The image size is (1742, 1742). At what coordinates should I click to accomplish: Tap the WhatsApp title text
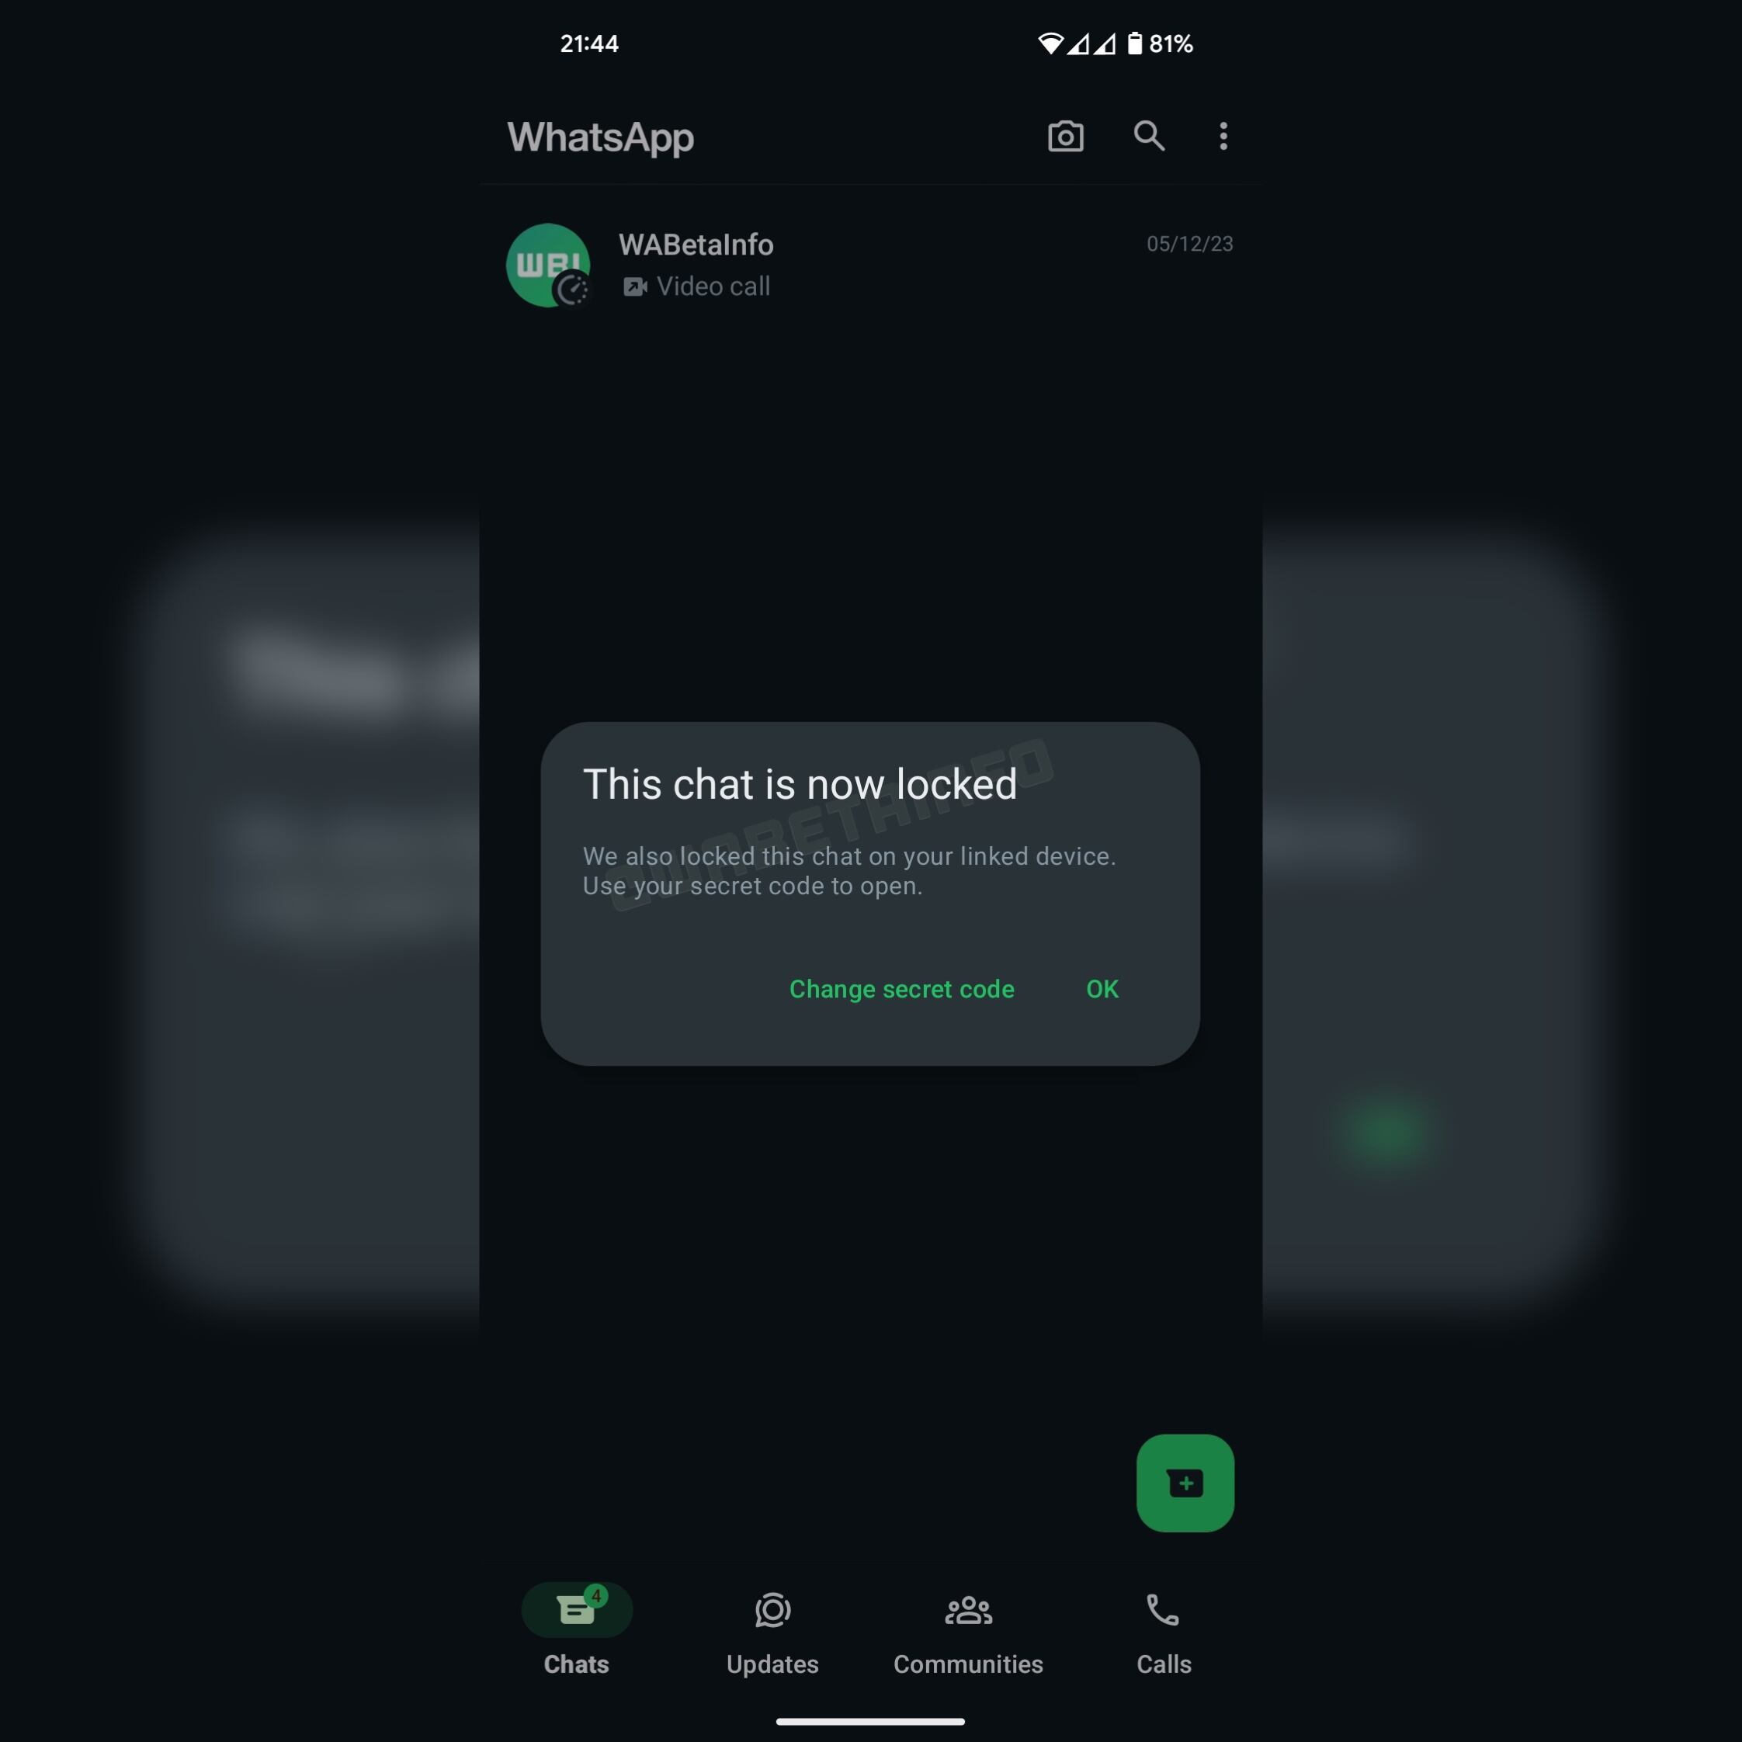[601, 137]
